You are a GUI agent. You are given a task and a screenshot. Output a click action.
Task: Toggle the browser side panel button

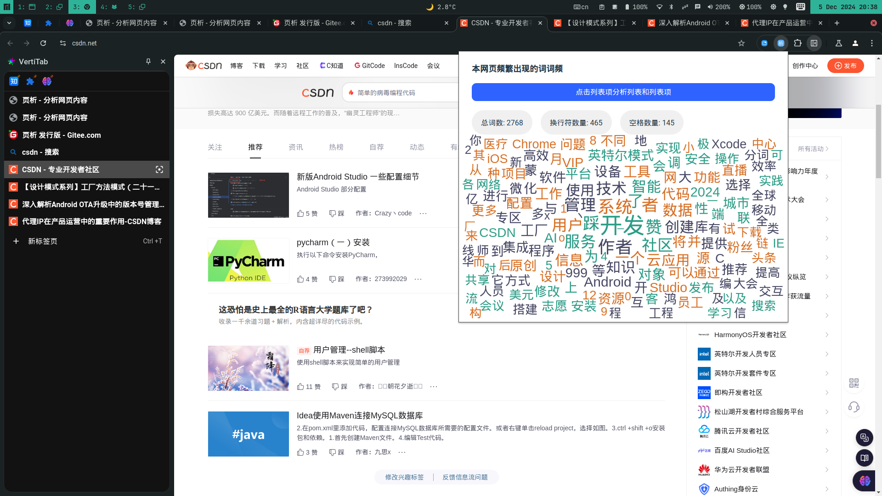coord(814,43)
